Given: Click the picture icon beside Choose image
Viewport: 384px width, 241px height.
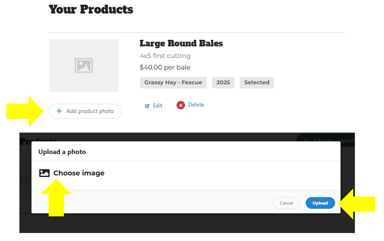Looking at the screenshot, I should coord(45,173).
